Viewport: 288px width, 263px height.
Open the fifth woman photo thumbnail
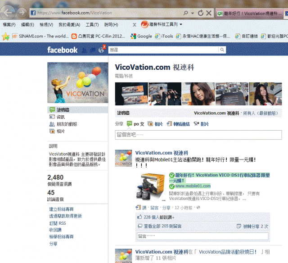[265, 94]
